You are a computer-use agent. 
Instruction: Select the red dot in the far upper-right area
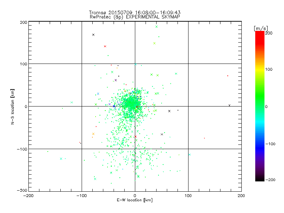[228, 76]
